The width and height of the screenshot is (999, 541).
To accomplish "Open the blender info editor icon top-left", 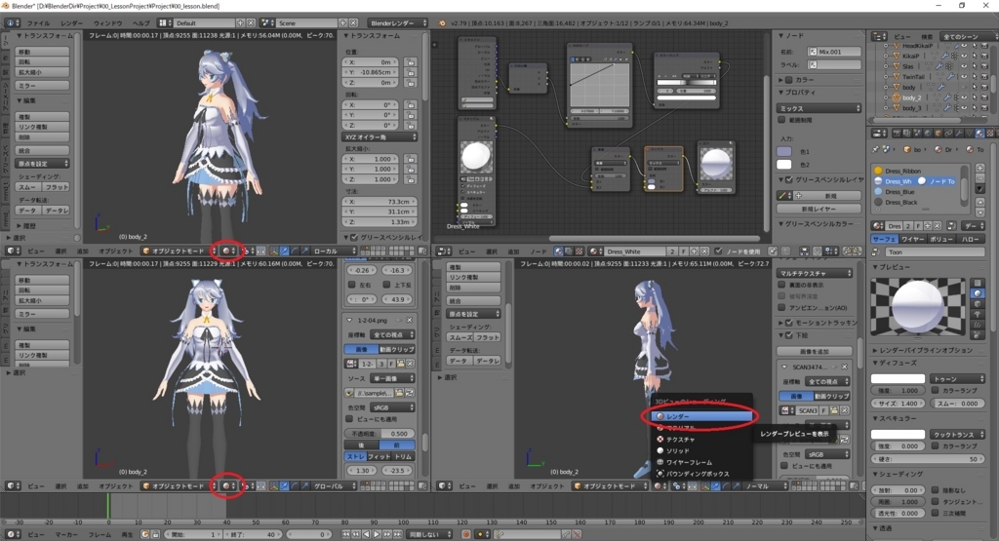I will coord(12,23).
